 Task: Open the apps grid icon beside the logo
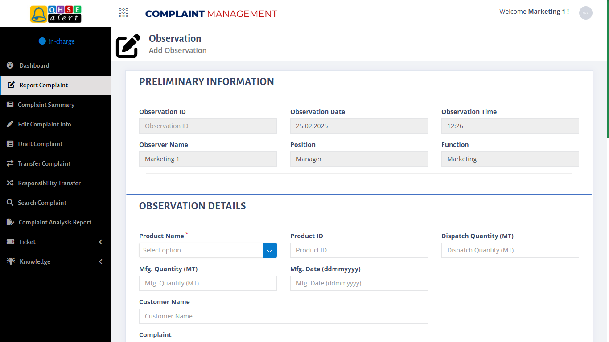click(123, 13)
